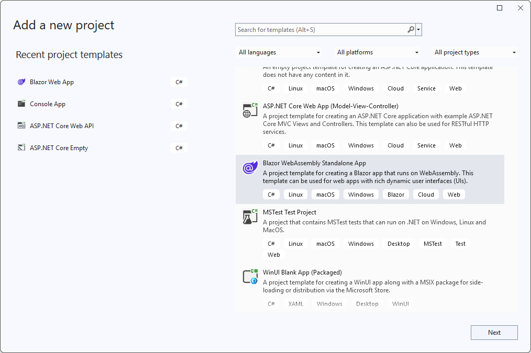Click the ASP.NET Core Web API icon
The height and width of the screenshot is (353, 531).
21,126
